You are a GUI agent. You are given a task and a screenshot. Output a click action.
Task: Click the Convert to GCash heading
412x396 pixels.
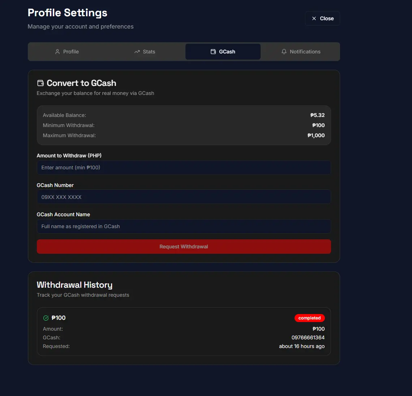point(81,83)
